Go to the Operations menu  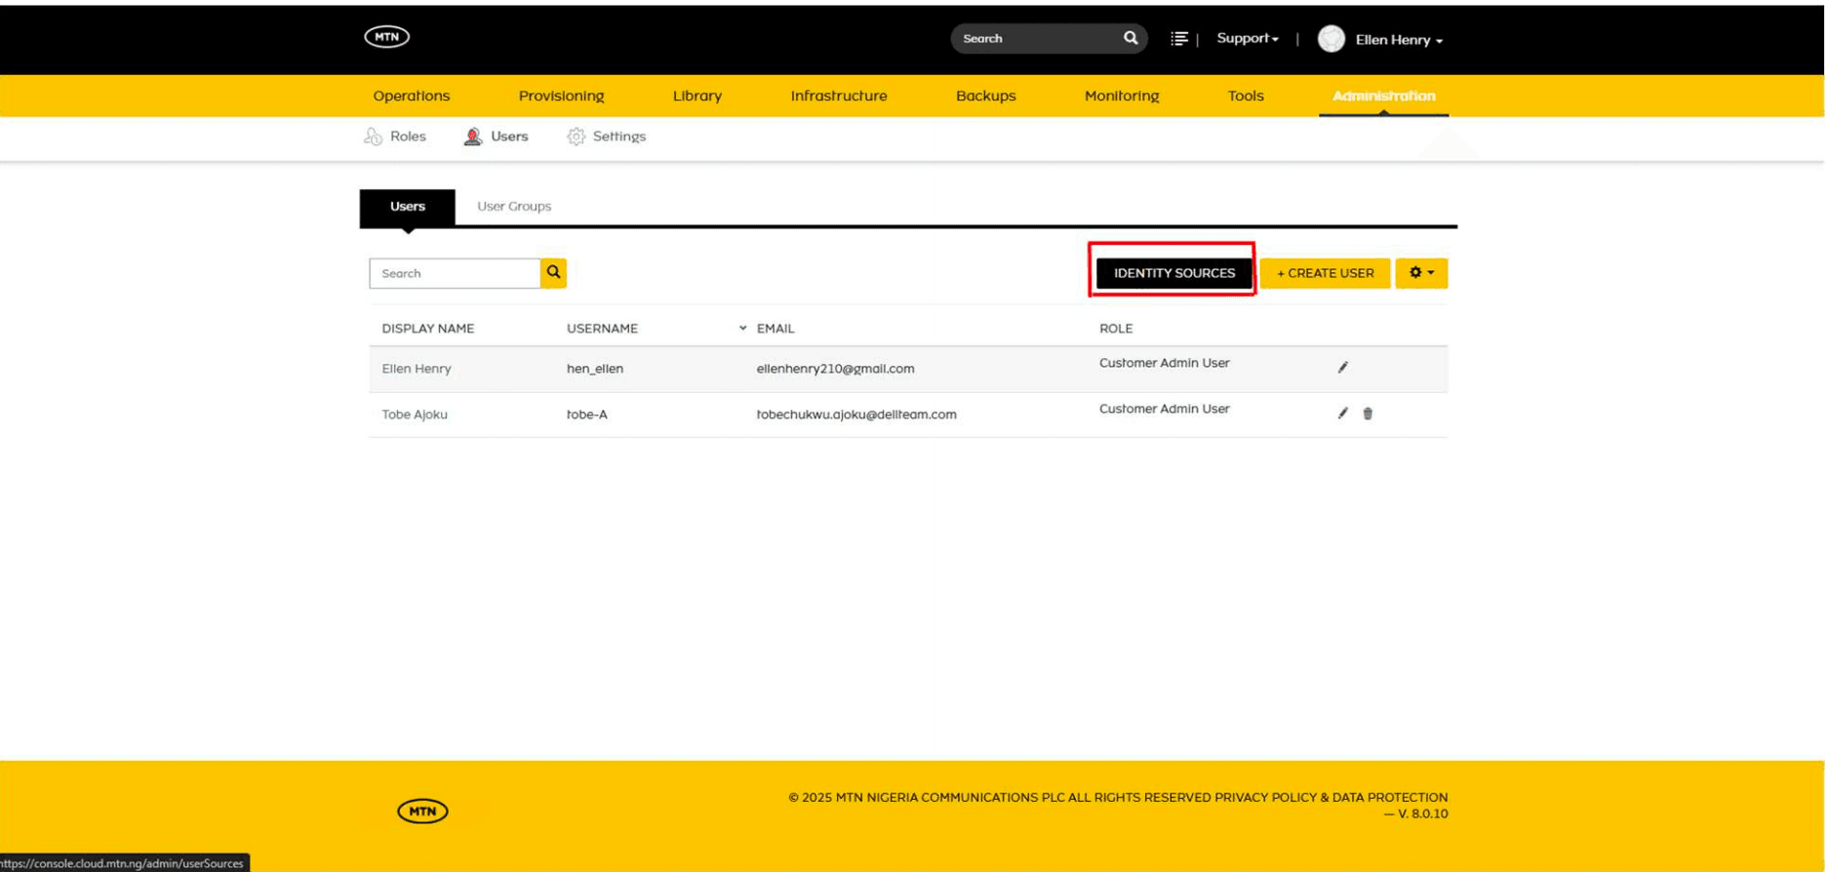coord(413,96)
